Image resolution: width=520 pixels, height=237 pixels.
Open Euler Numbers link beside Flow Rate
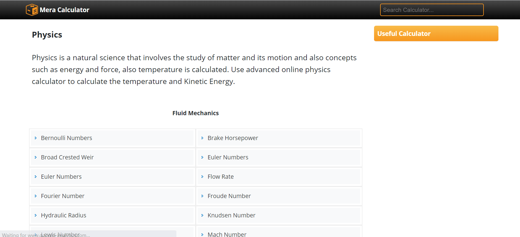(x=61, y=177)
